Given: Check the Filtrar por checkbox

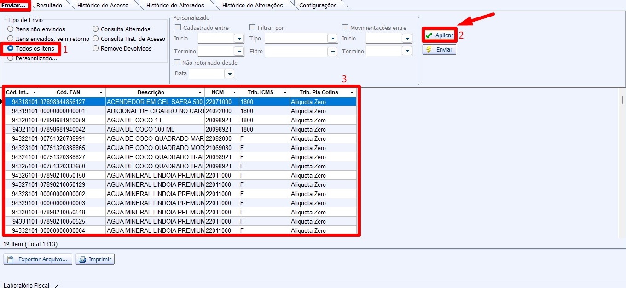Looking at the screenshot, I should coord(253,28).
